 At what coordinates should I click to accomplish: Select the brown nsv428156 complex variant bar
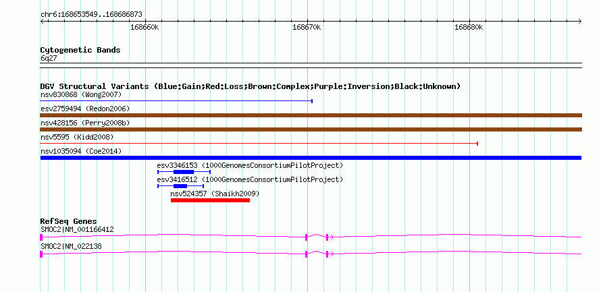point(311,129)
